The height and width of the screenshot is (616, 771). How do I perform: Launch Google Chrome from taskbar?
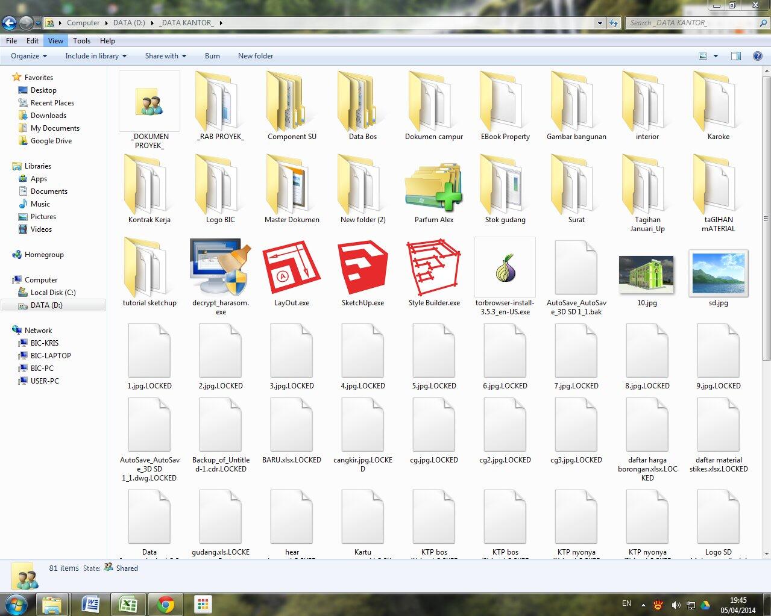click(x=166, y=604)
